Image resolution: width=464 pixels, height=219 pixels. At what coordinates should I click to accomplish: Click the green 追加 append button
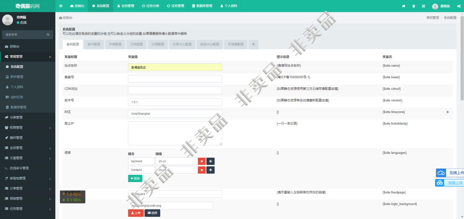tap(135, 178)
